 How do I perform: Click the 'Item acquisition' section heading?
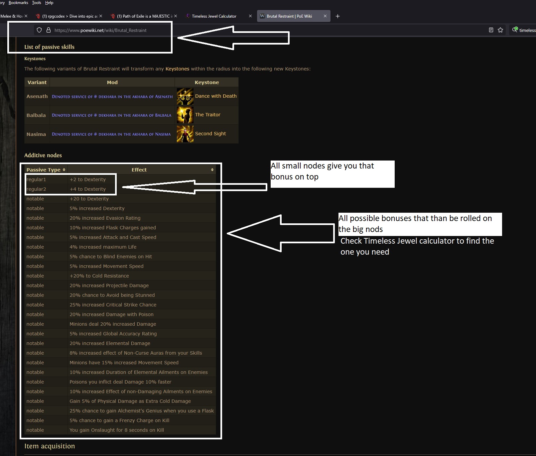pyautogui.click(x=50, y=446)
